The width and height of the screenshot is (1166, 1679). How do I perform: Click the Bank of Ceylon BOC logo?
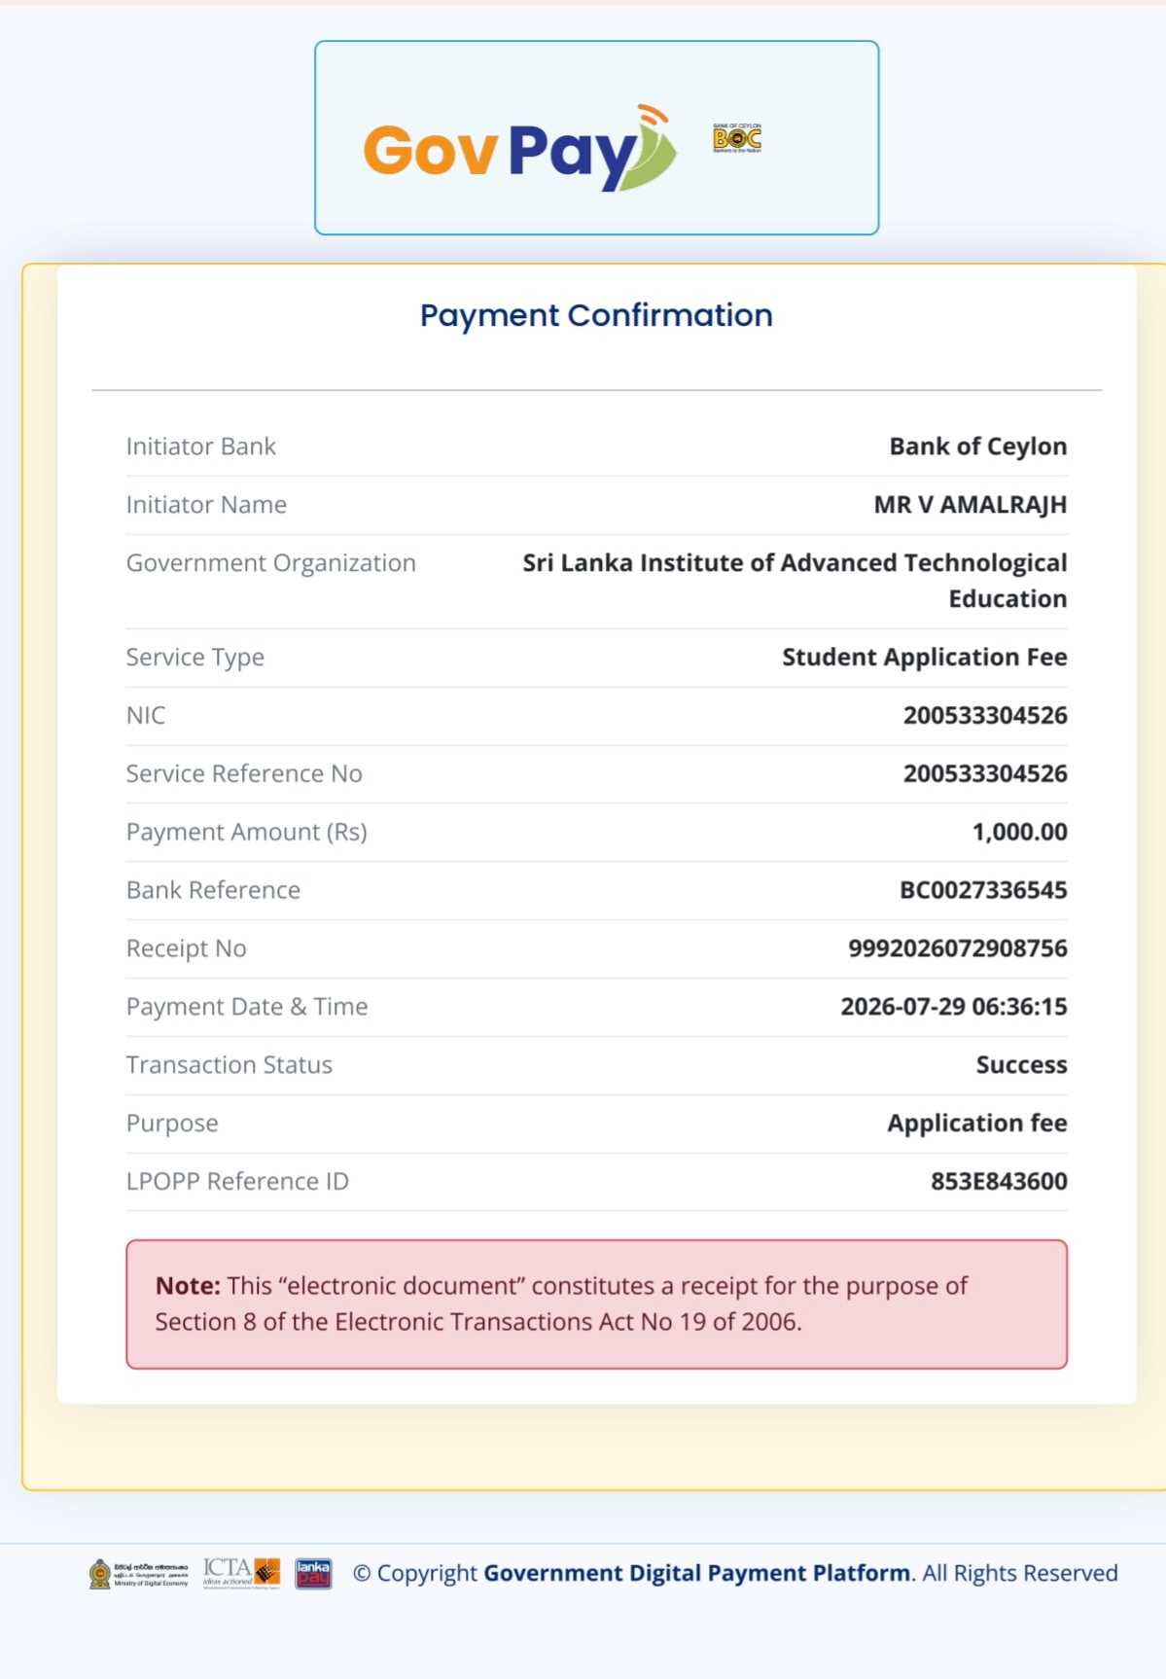[737, 138]
